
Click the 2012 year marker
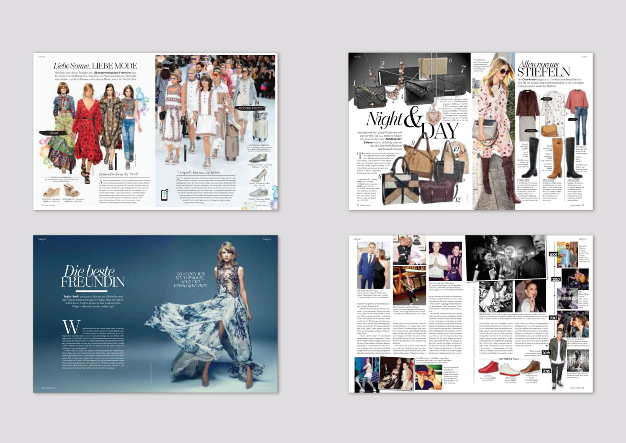pos(553,318)
